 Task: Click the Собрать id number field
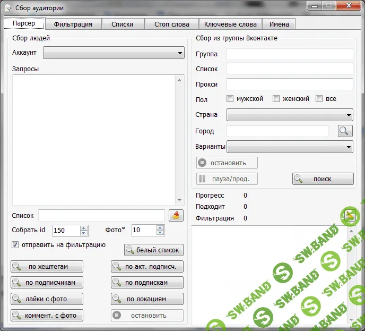[x=66, y=231]
